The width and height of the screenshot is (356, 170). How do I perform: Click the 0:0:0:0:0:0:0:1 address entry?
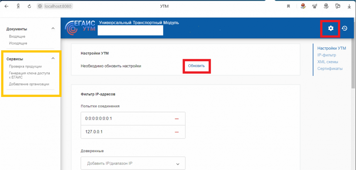pyautogui.click(x=98, y=119)
